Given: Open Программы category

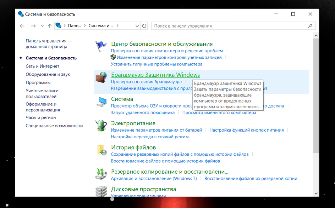Looking at the screenshot, I should pyautogui.click(x=38, y=82).
